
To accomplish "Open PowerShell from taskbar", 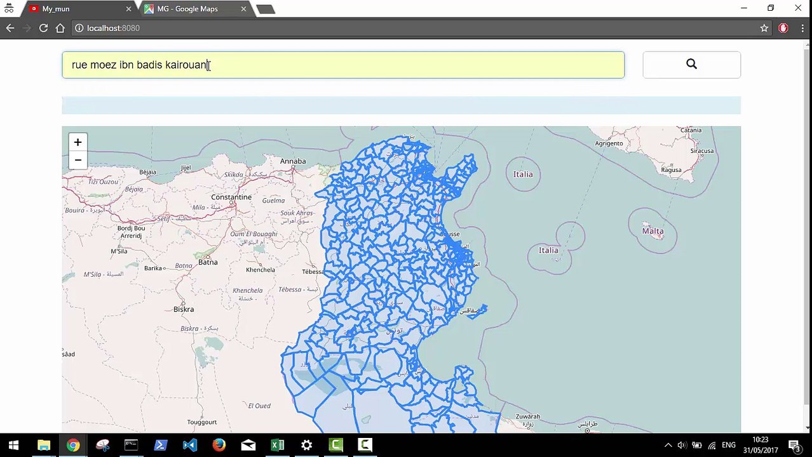I will click(161, 445).
